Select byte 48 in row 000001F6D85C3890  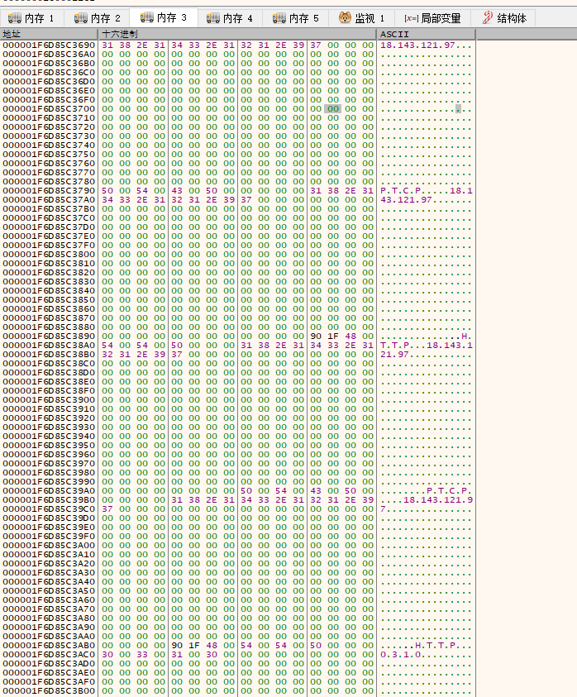[x=350, y=336]
